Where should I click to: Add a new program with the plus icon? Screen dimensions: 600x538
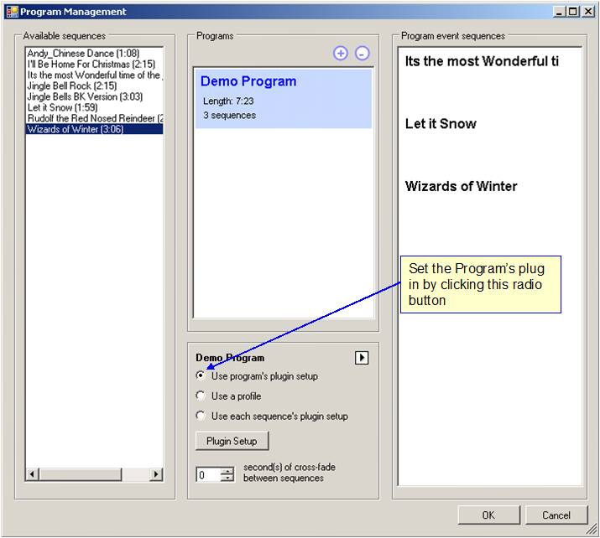[x=340, y=53]
